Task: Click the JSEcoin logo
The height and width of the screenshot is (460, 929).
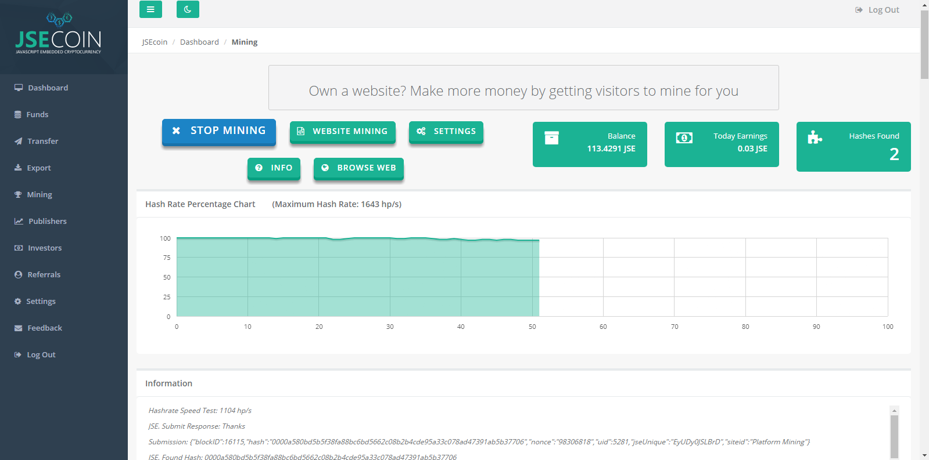Action: click(58, 34)
